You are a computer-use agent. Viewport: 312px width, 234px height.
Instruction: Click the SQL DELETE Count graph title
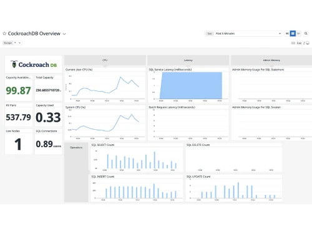198,145
